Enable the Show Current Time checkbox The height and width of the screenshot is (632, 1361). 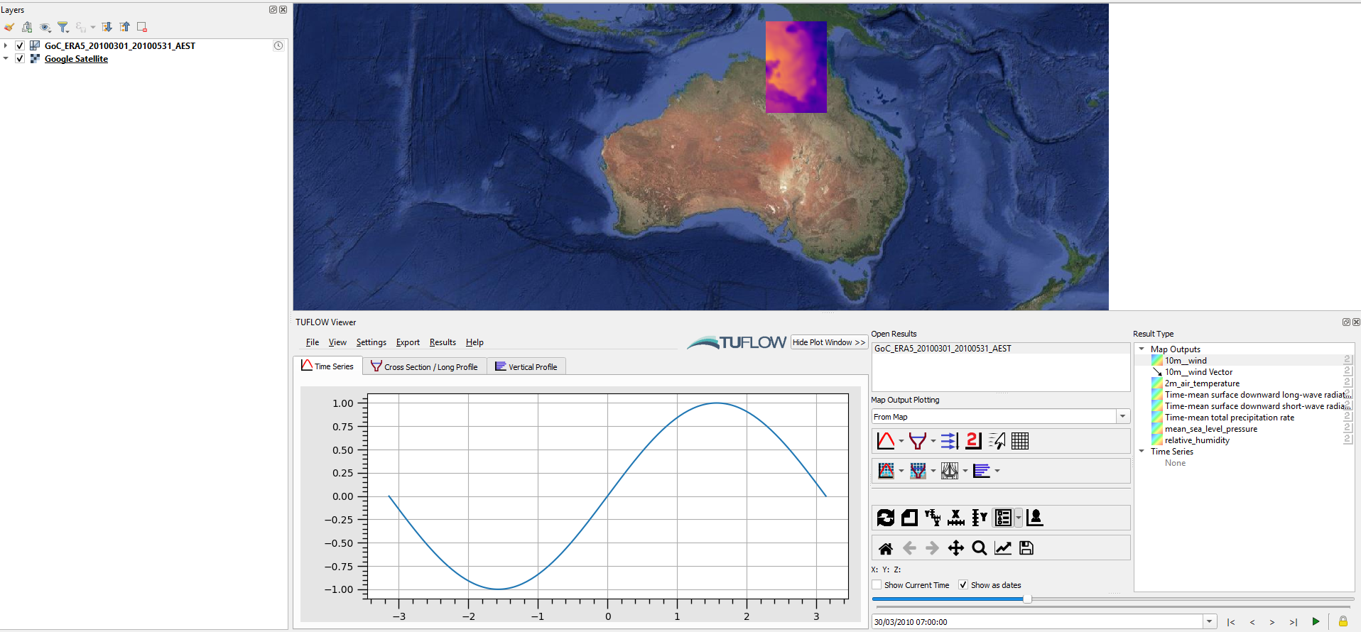tap(877, 585)
